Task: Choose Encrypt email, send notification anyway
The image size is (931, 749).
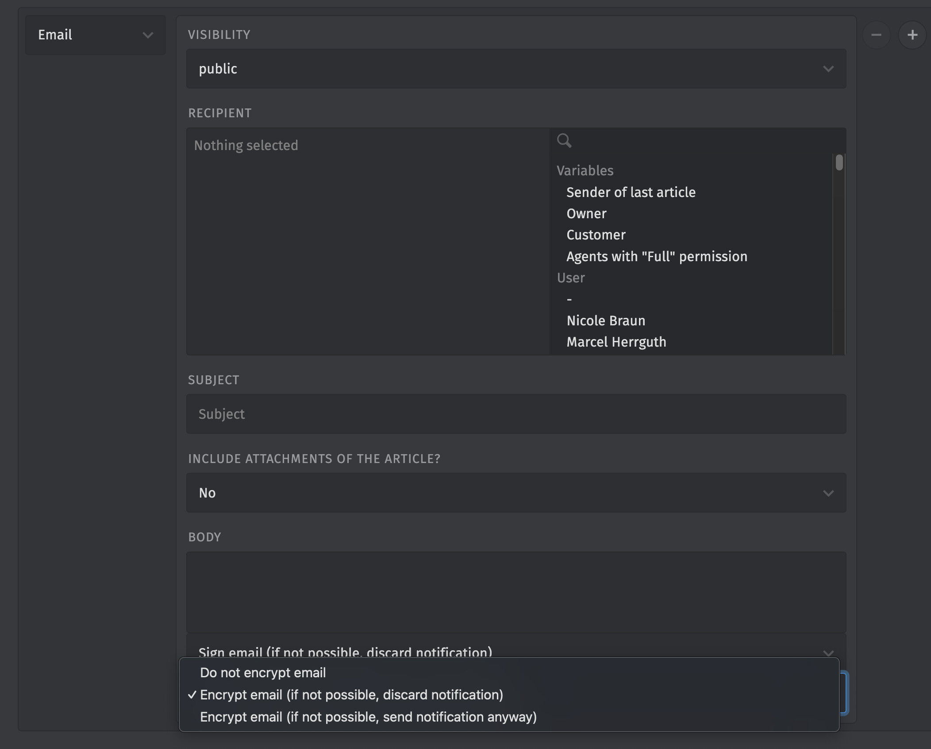Action: point(368,717)
